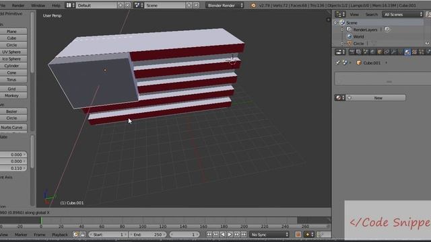Viewport: 431px width, 242px height.
Task: Expand the Circle object in outliner
Action: coord(343,43)
